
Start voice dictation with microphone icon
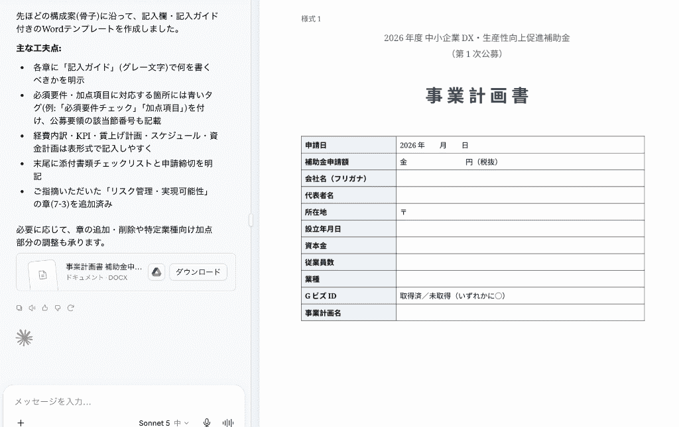207,422
